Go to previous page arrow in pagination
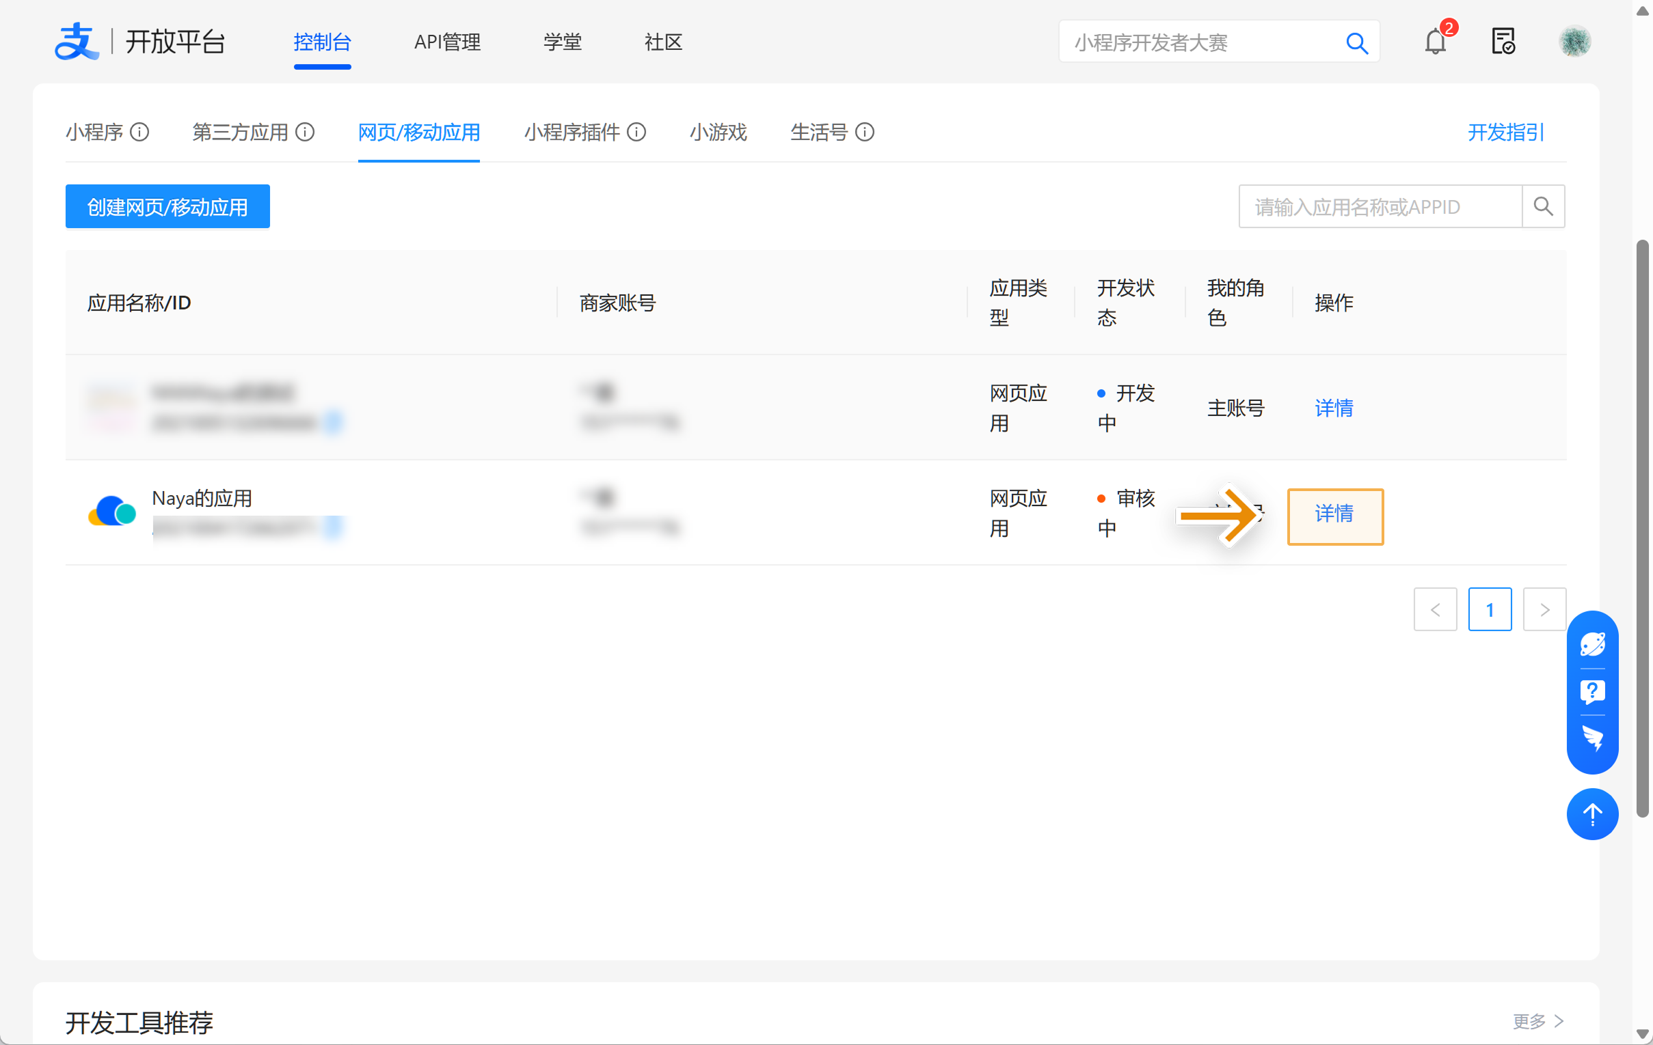Image resolution: width=1653 pixels, height=1045 pixels. tap(1435, 609)
